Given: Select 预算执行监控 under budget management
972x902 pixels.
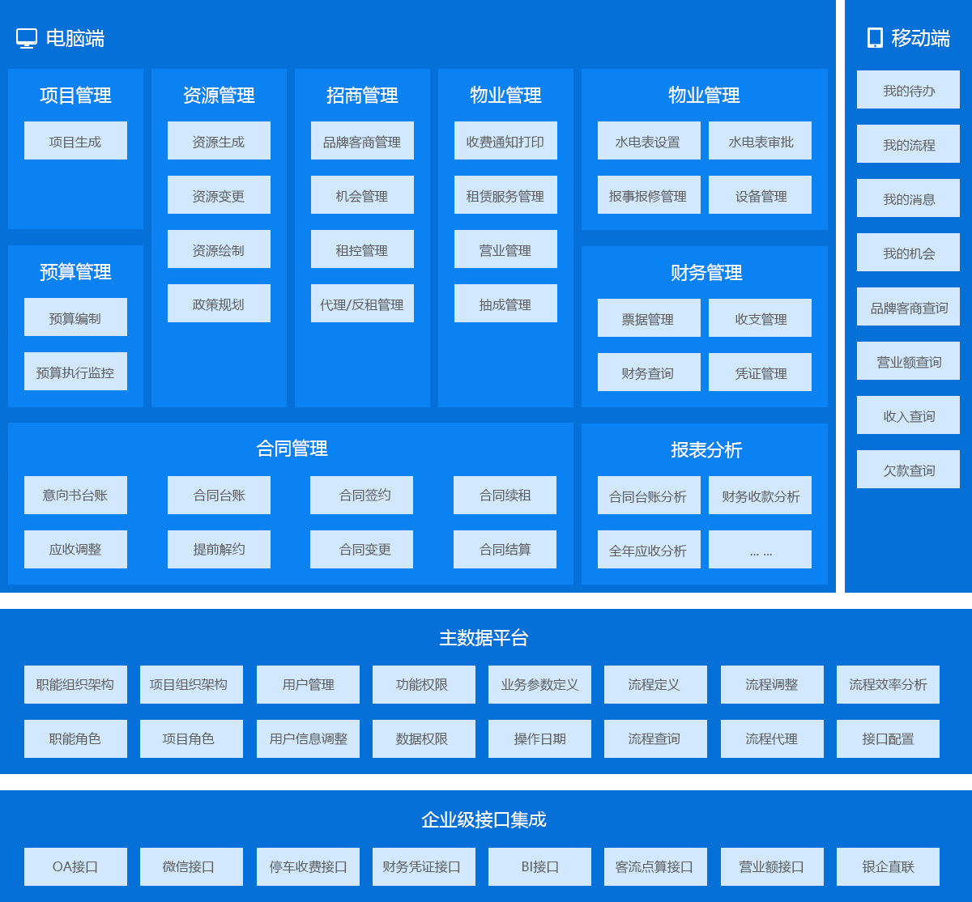Looking at the screenshot, I should [x=75, y=372].
